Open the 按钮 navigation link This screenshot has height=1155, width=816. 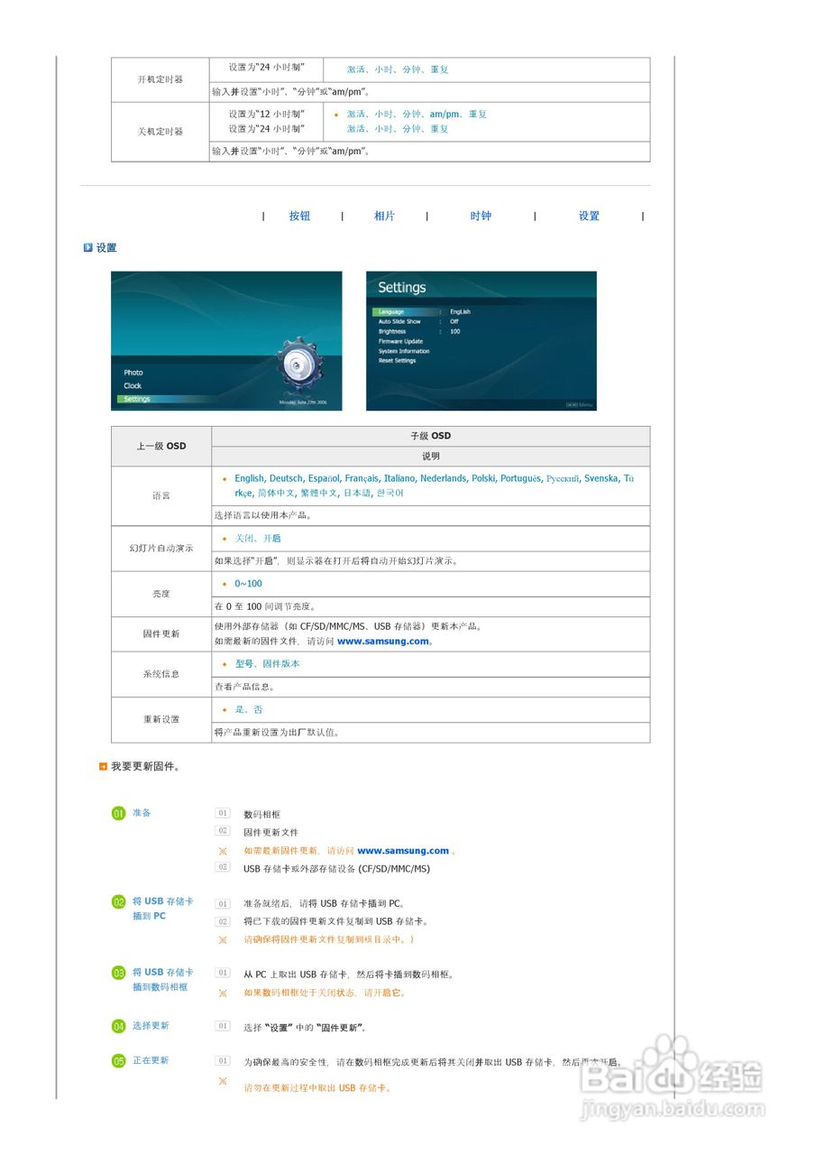(299, 217)
